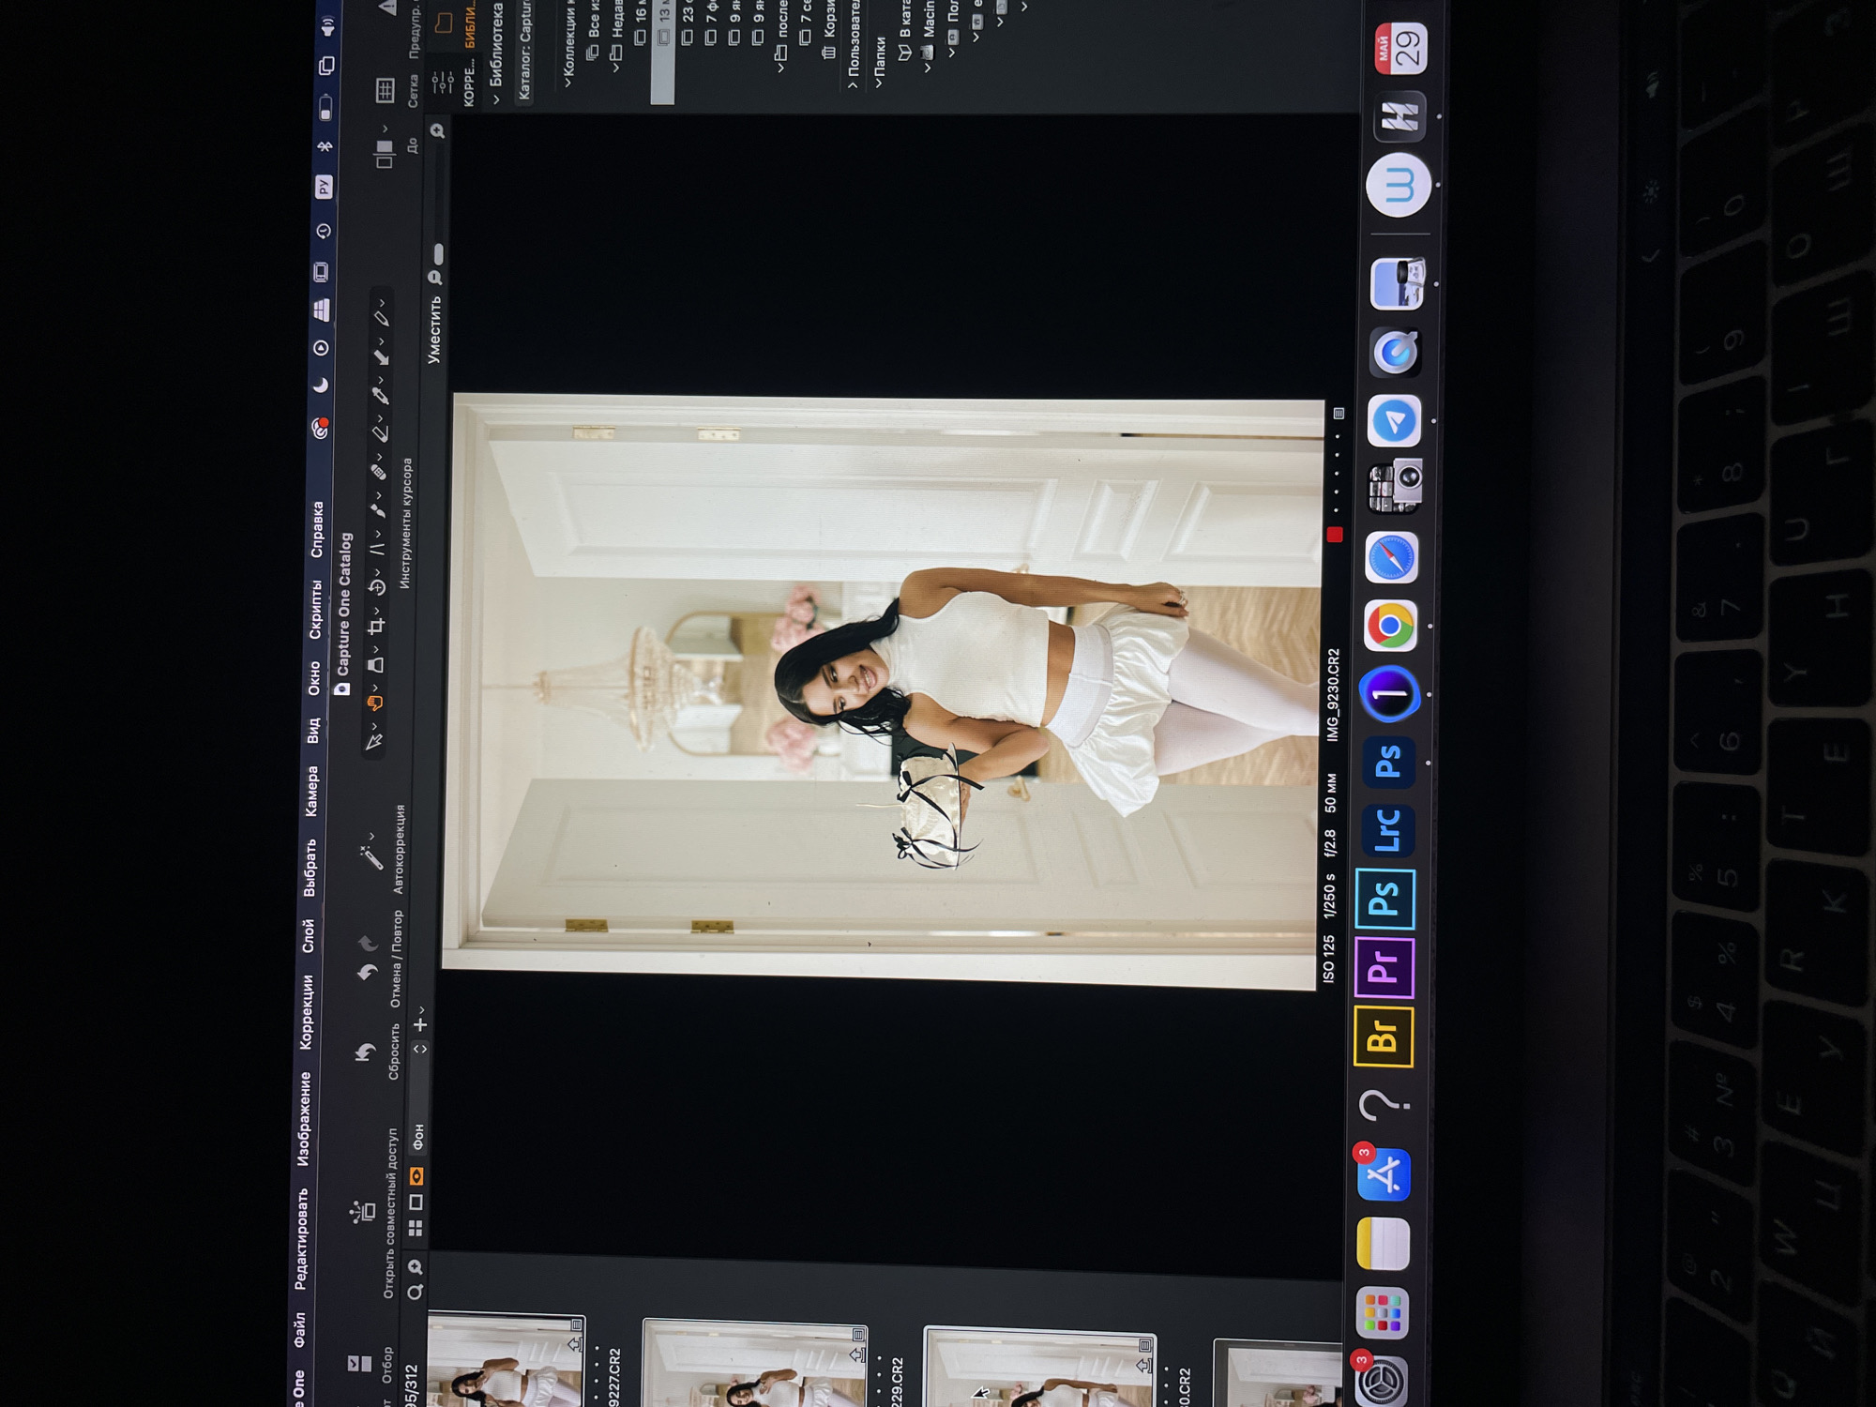Select the 229.CR2 thumbnail
Viewport: 1876px width, 1407px height.
tap(755, 1363)
